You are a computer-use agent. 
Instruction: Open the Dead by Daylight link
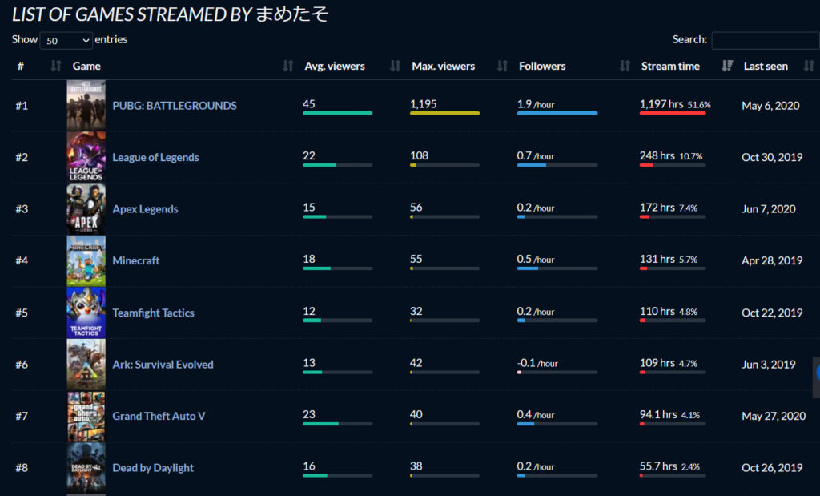pos(153,468)
